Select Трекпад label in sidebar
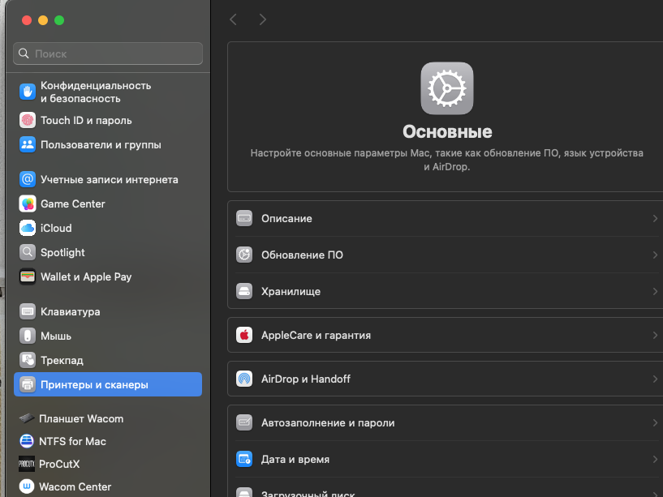 click(x=62, y=361)
